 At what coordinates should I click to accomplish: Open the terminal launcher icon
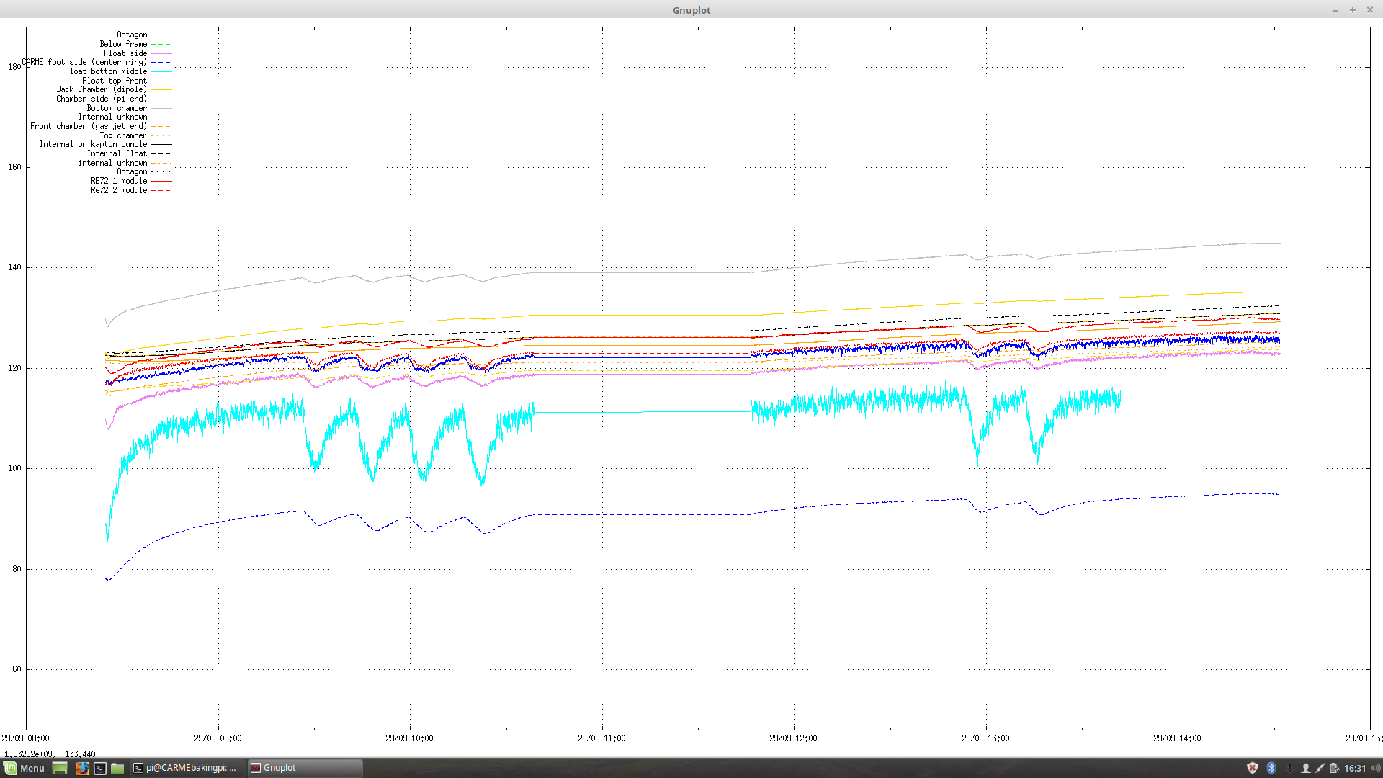(100, 768)
